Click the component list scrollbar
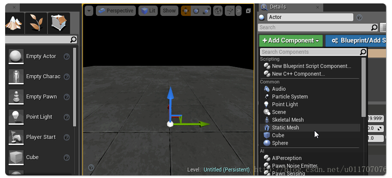 (364, 87)
